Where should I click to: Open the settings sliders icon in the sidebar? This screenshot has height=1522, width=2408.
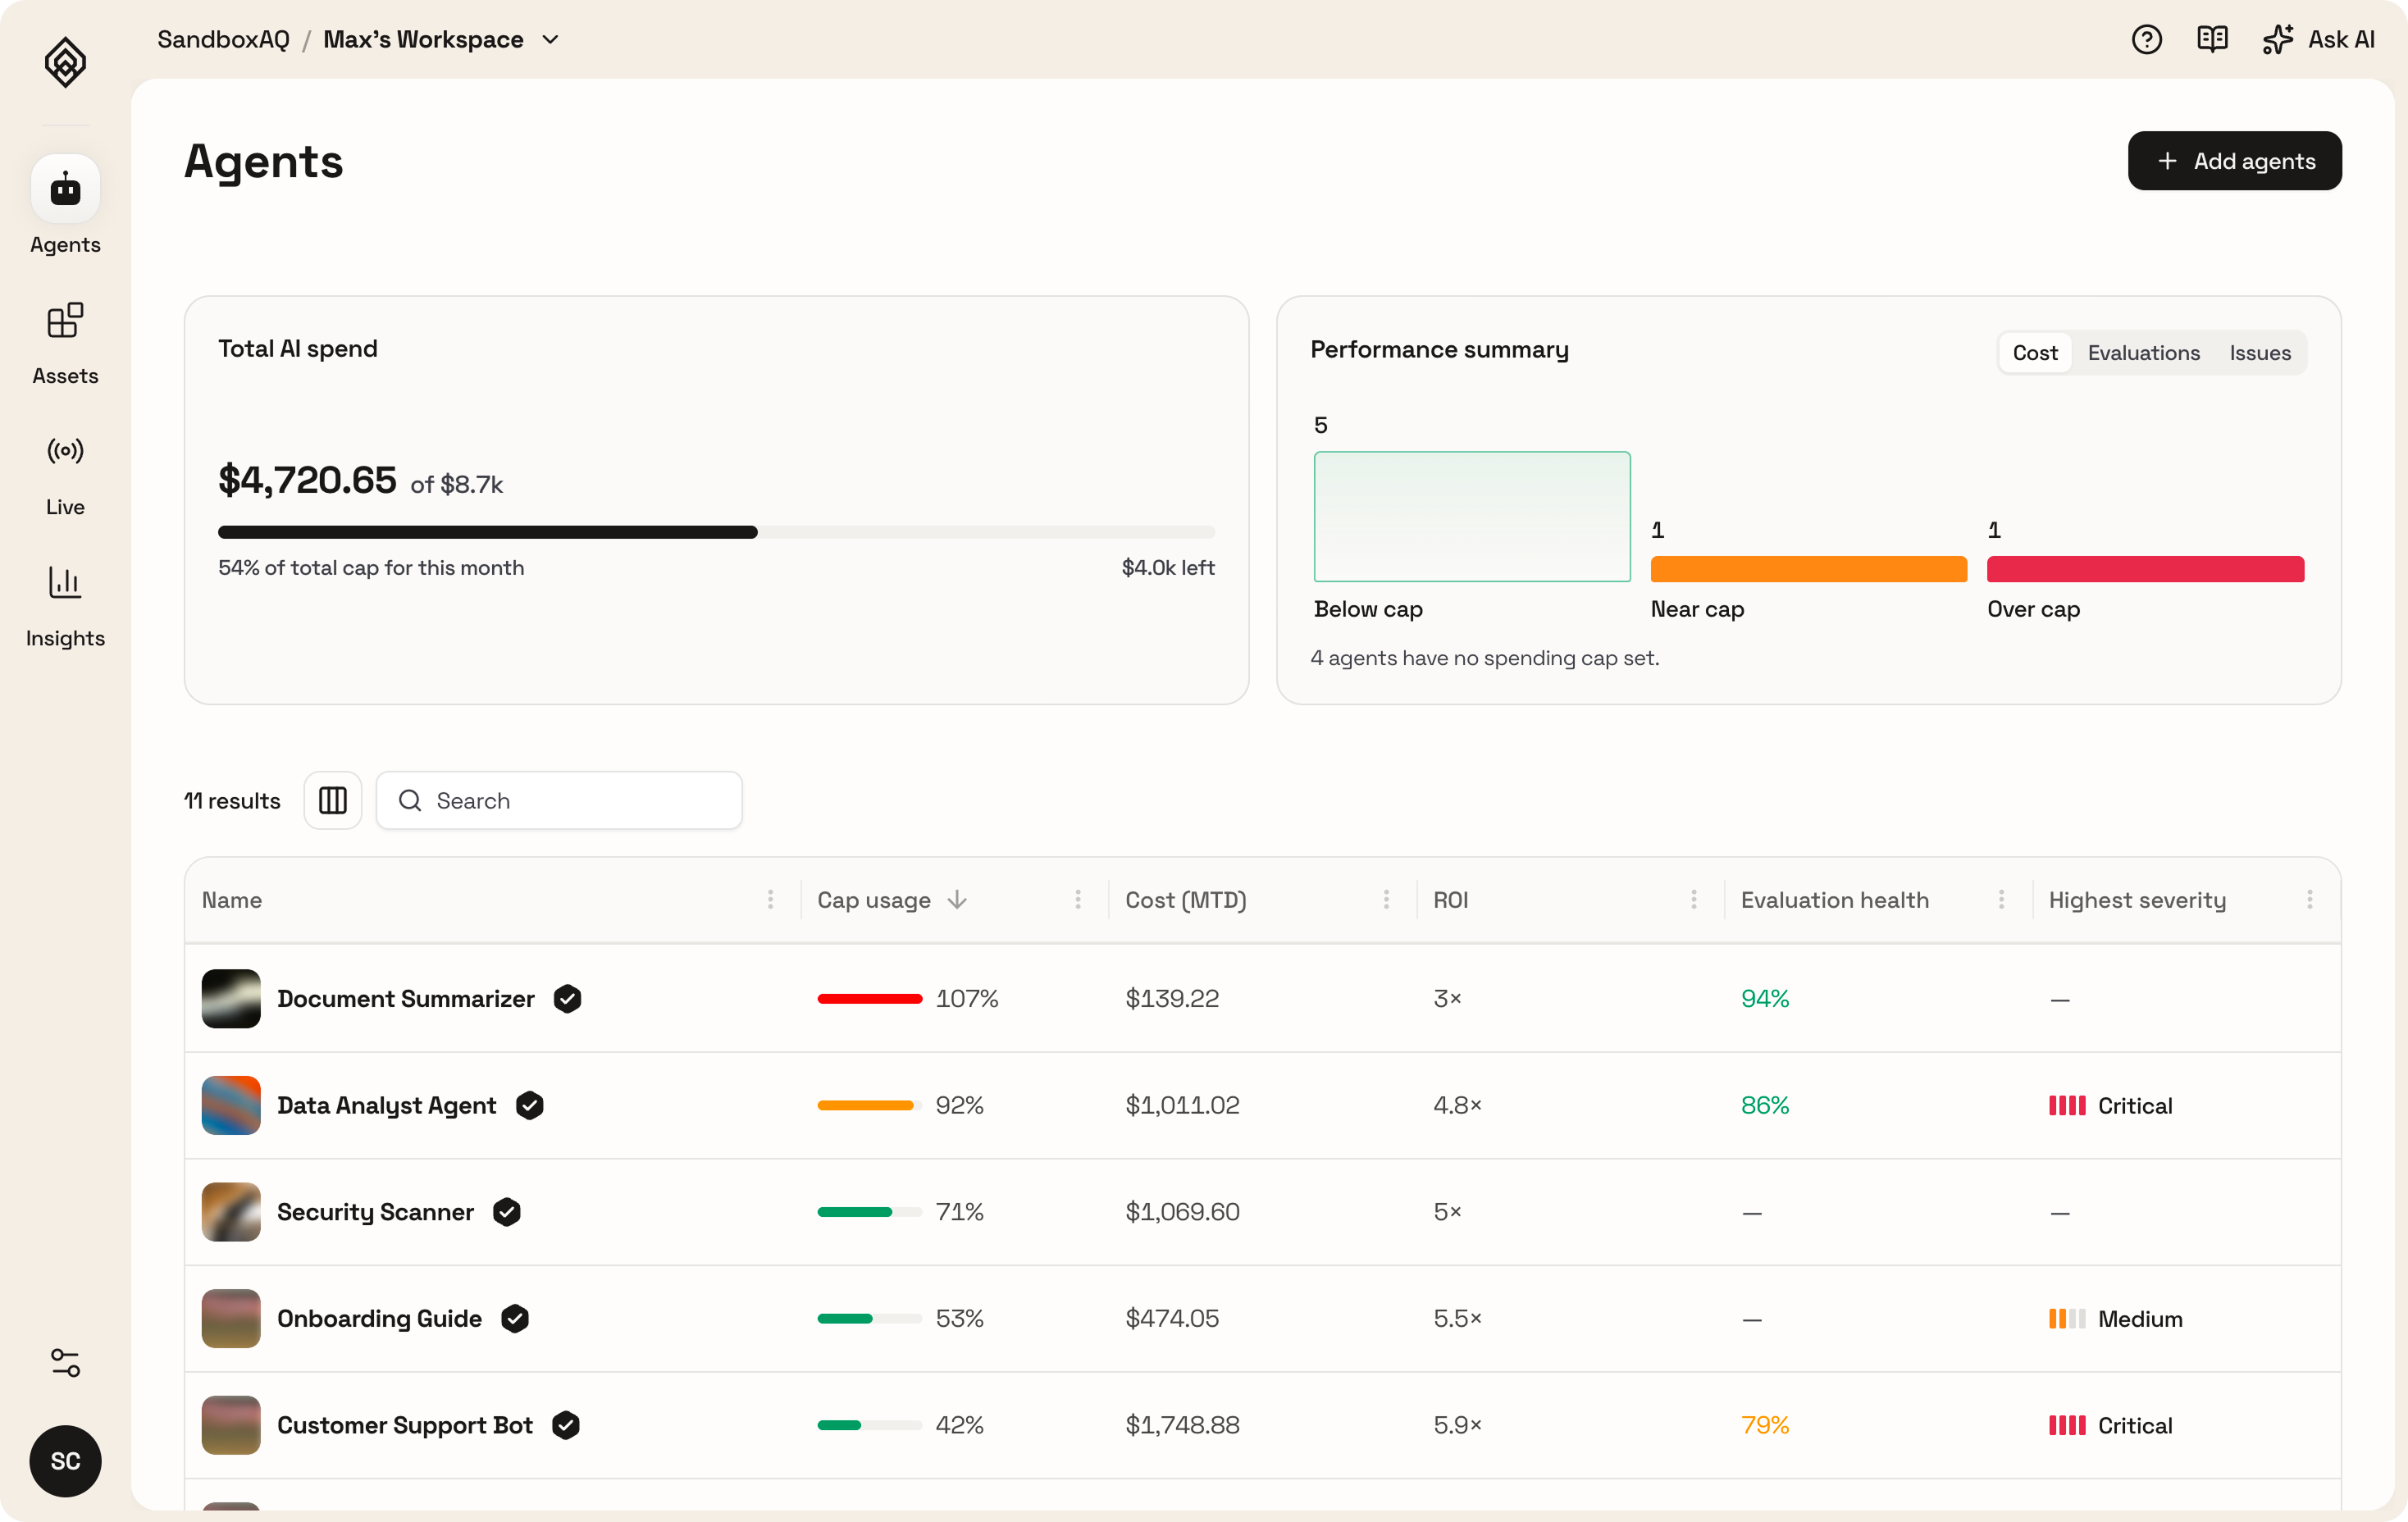coord(65,1362)
